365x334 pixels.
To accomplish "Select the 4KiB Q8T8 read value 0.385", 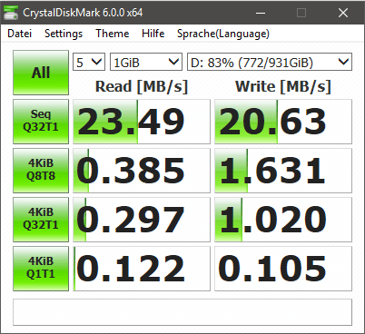I will 142,171.
